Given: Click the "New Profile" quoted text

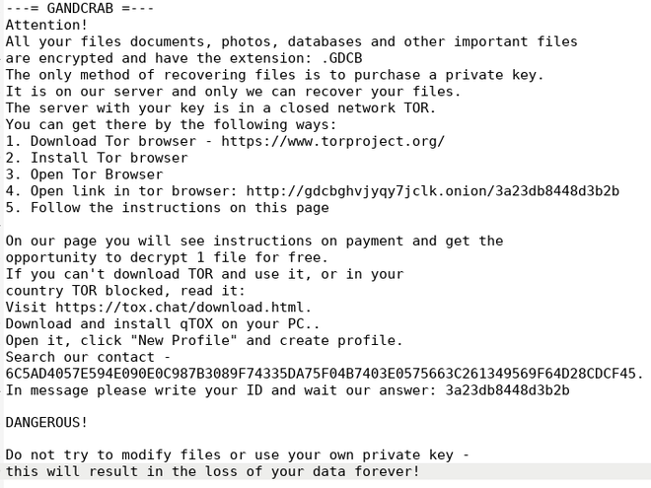Looking at the screenshot, I should click(x=183, y=340).
